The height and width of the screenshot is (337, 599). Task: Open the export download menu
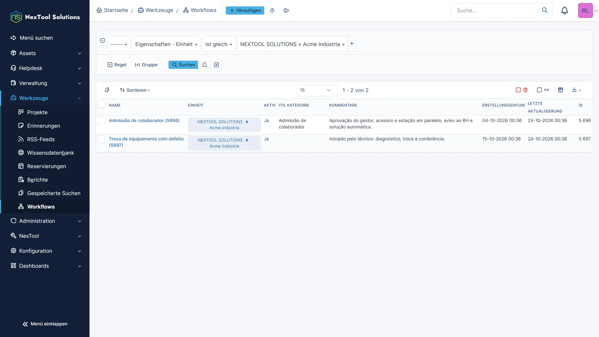[x=577, y=90]
